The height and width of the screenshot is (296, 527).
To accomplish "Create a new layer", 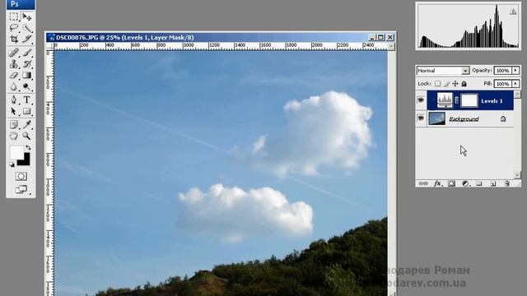I will 493,183.
